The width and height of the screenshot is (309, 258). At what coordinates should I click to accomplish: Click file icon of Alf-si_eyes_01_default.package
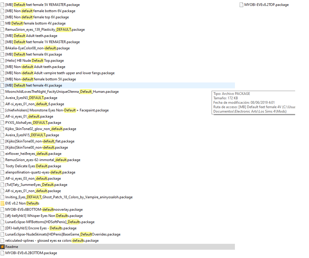(x=2, y=116)
